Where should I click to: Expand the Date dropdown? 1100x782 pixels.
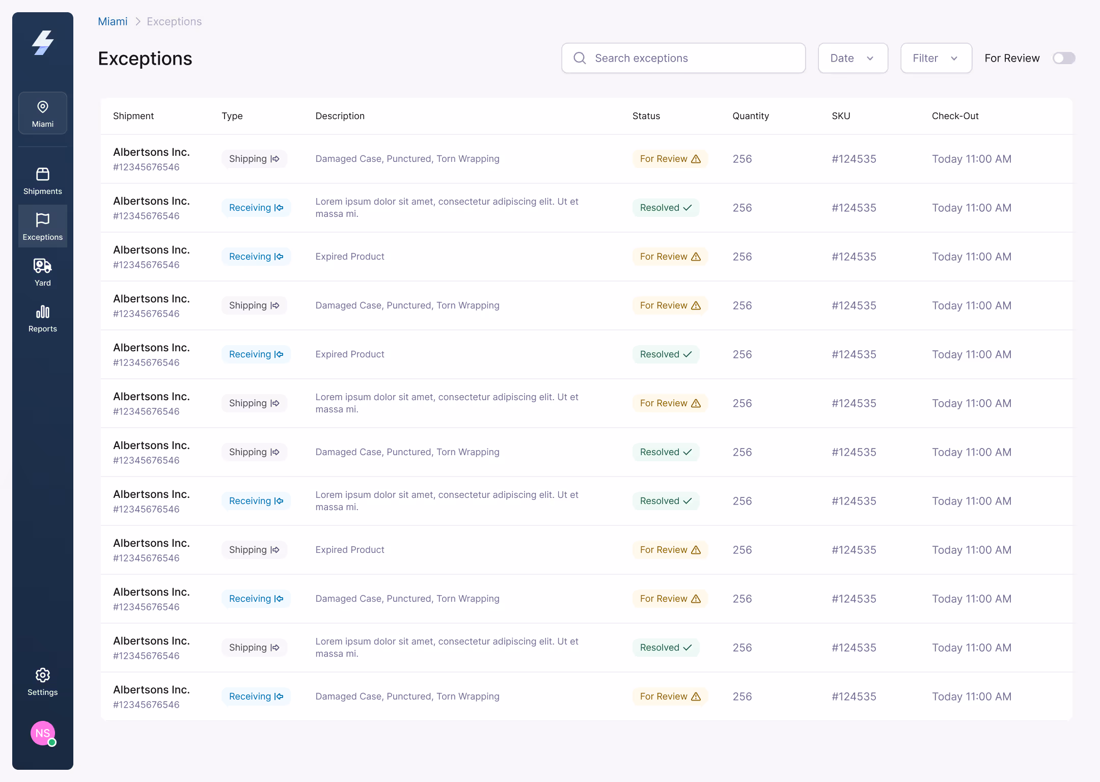coord(853,58)
